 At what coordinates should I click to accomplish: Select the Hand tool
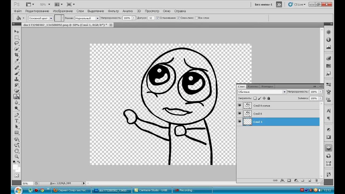pos(17,151)
